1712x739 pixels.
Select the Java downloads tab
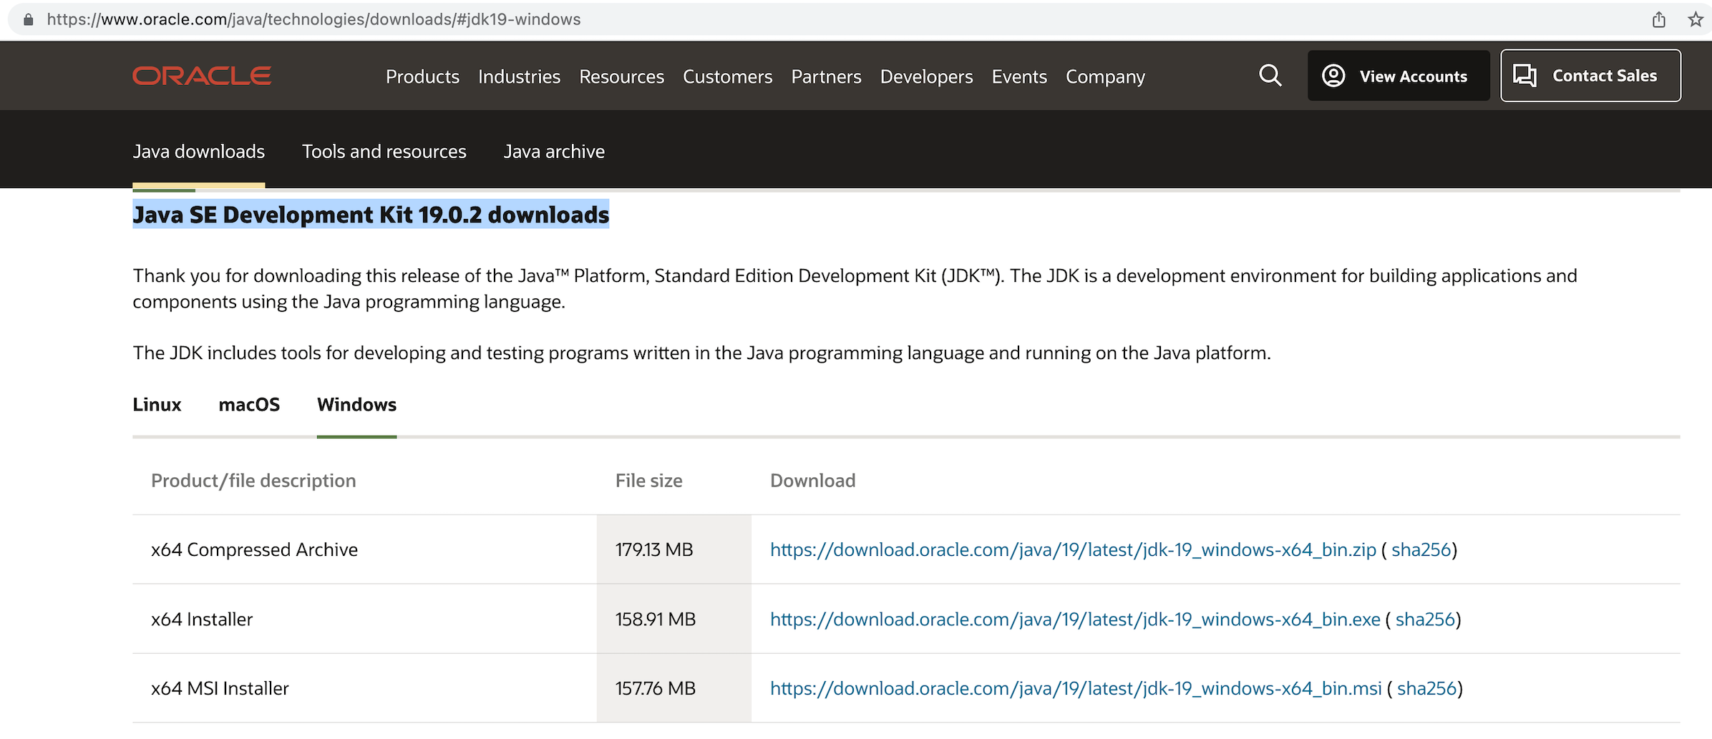pos(199,152)
